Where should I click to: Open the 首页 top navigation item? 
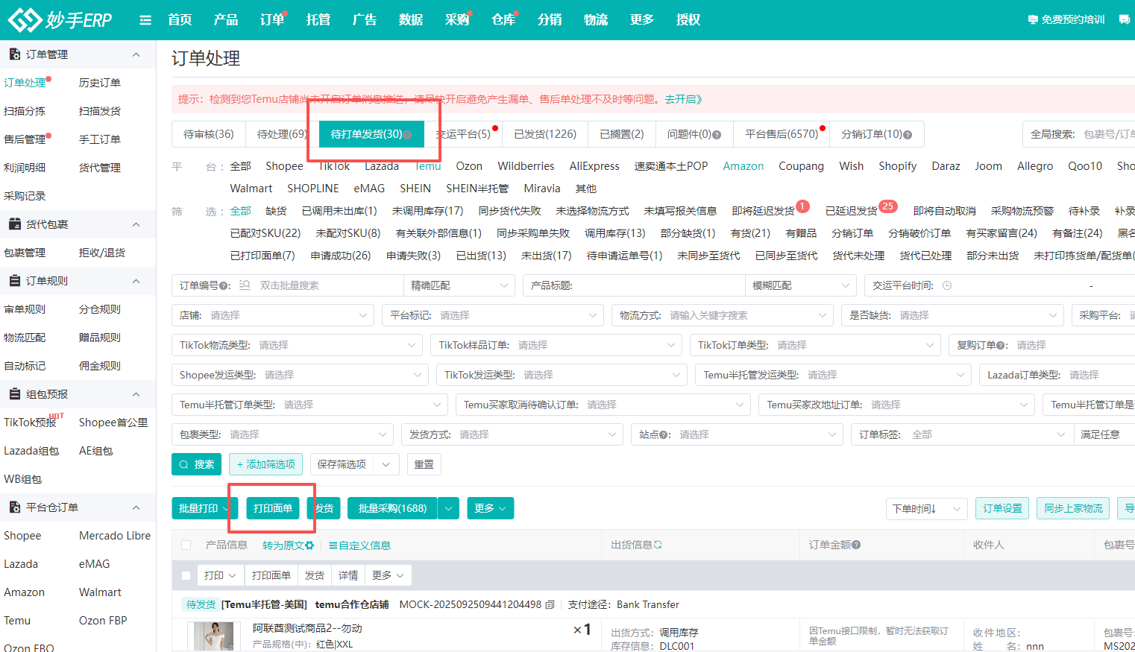click(x=180, y=20)
